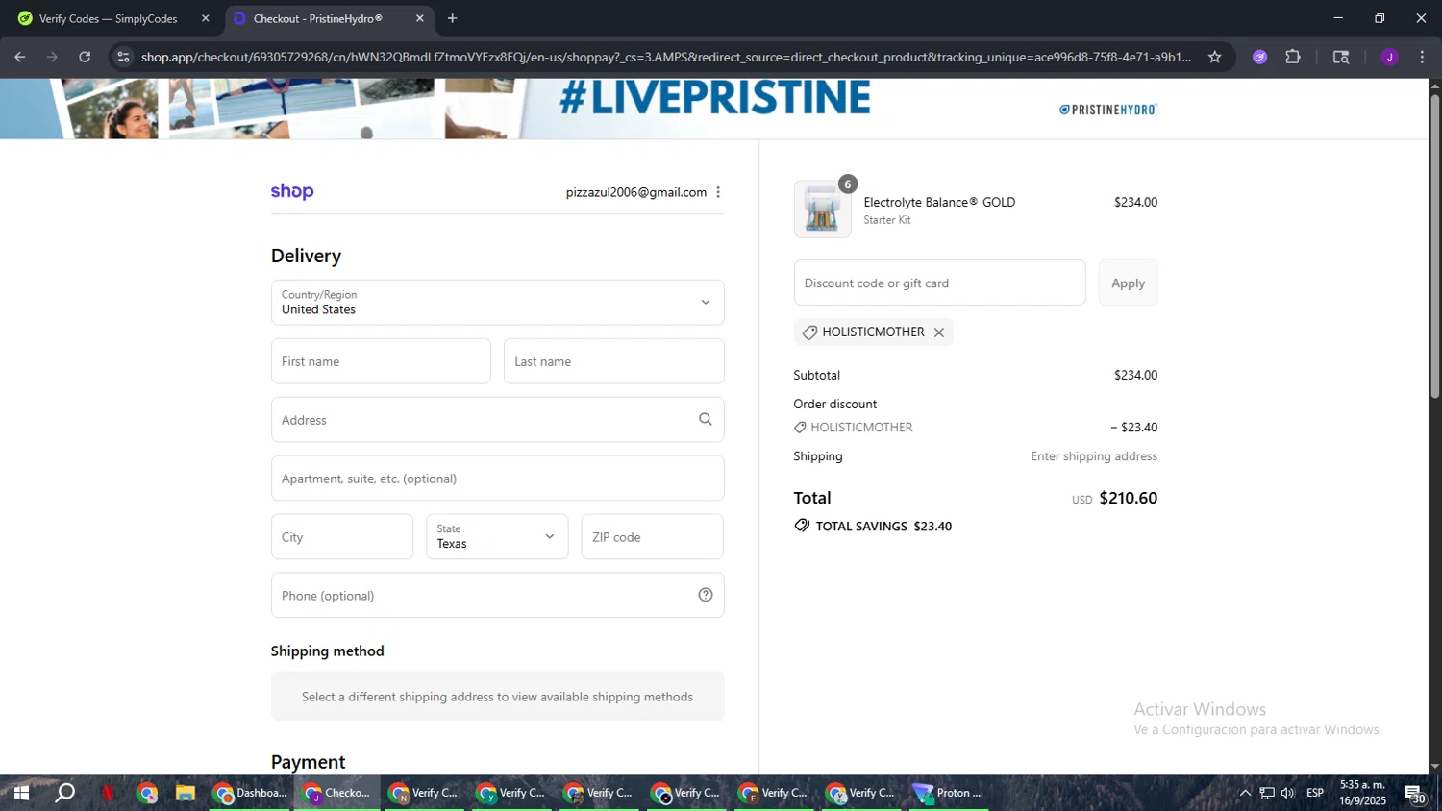
Task: Bookmark this page with the star icon
Action: 1215,57
